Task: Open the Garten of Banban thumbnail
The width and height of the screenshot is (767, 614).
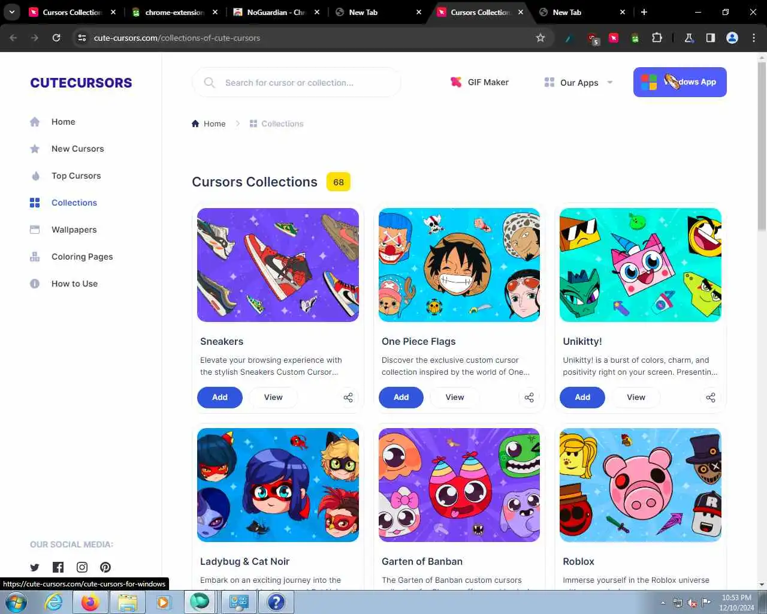Action: click(459, 485)
